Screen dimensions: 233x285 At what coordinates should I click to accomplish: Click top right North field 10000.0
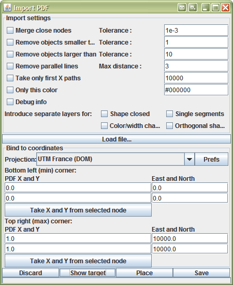(190, 249)
